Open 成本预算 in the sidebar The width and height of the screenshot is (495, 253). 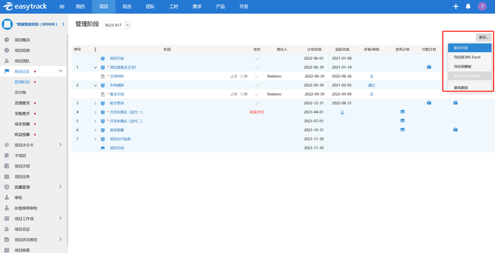pos(22,124)
